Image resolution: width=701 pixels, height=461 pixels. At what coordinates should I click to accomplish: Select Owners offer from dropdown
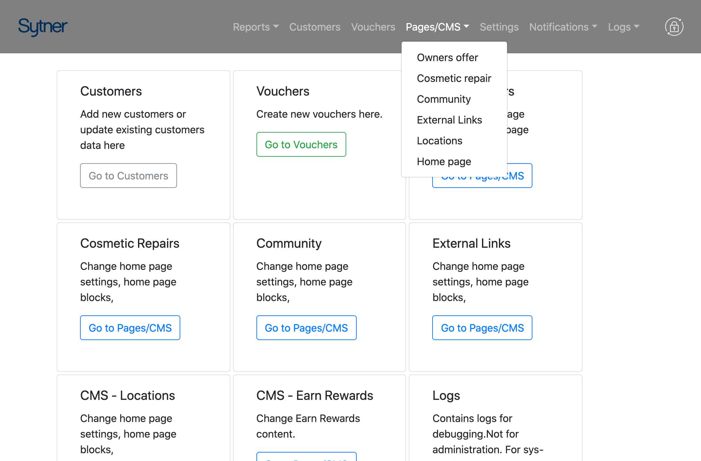pos(447,58)
